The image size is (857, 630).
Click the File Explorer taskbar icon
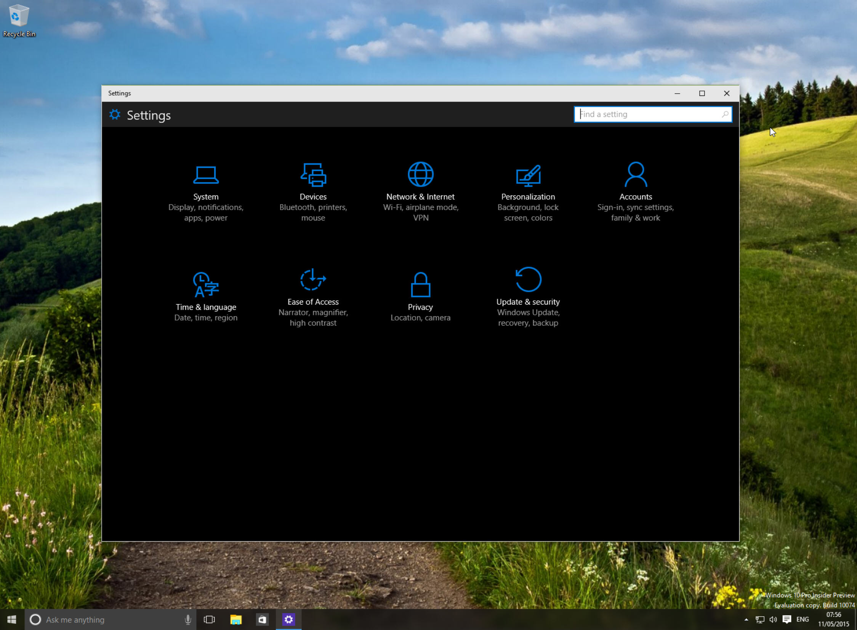click(235, 619)
